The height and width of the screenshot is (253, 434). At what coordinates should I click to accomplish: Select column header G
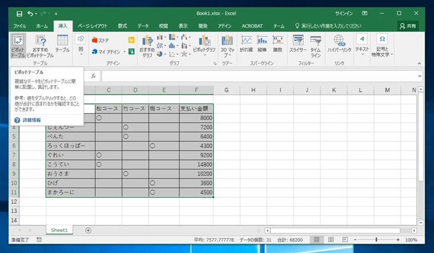[226, 90]
